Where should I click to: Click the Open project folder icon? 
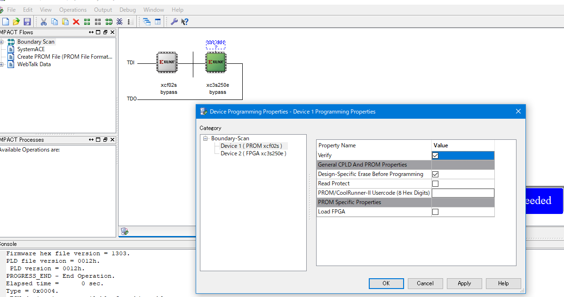pos(16,22)
